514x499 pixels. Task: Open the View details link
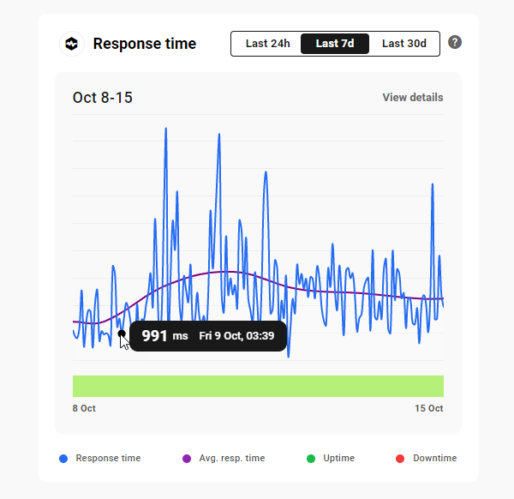click(x=412, y=98)
